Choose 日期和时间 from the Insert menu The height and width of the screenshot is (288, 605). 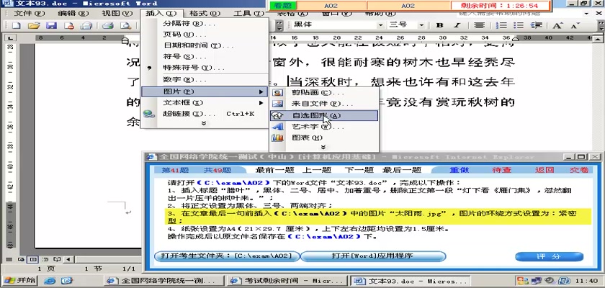point(204,45)
